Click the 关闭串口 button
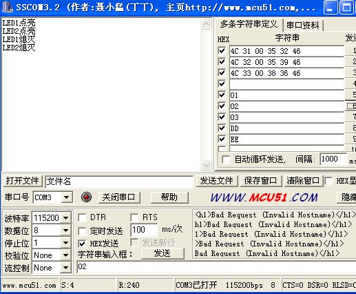Image resolution: width=356 pixels, height=294 pixels. pos(119,197)
